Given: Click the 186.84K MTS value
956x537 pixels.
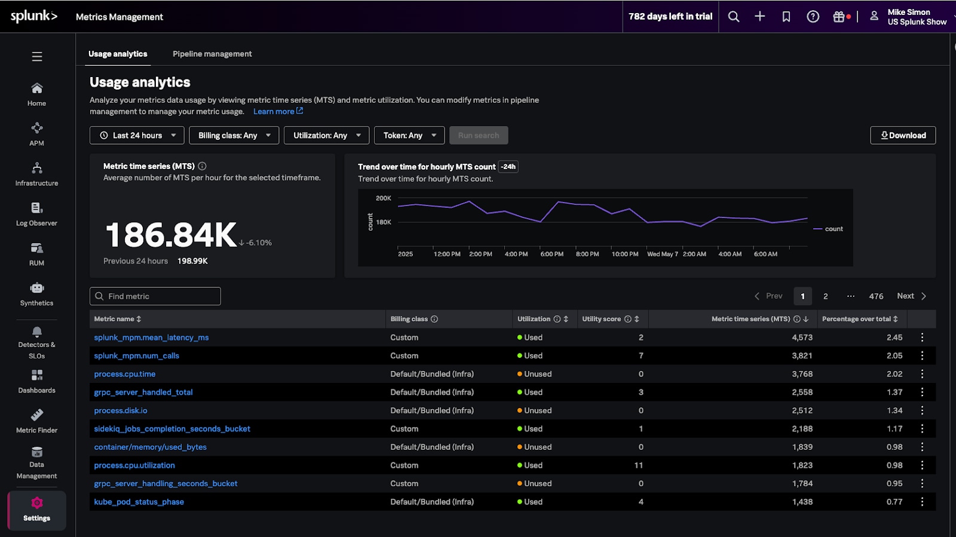Looking at the screenshot, I should 171,235.
